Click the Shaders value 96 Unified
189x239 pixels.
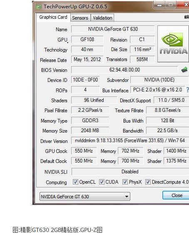tap(94, 100)
